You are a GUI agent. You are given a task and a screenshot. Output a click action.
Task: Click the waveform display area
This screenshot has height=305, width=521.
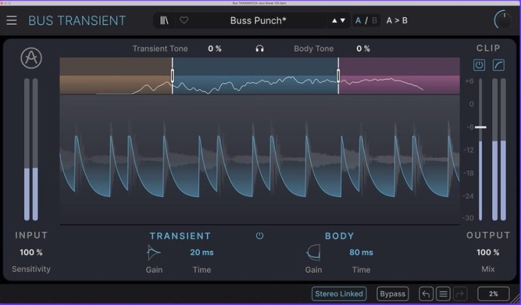click(259, 160)
